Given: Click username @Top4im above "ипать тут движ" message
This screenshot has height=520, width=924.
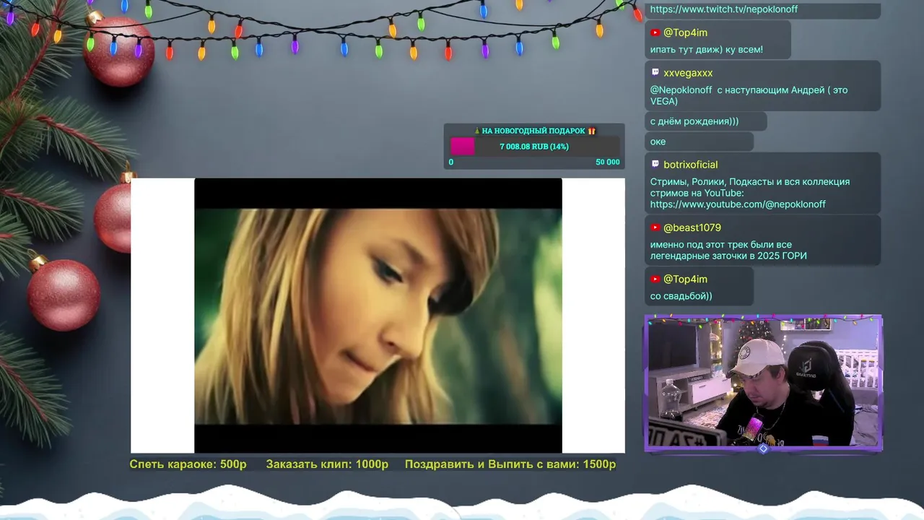Looking at the screenshot, I should click(685, 32).
